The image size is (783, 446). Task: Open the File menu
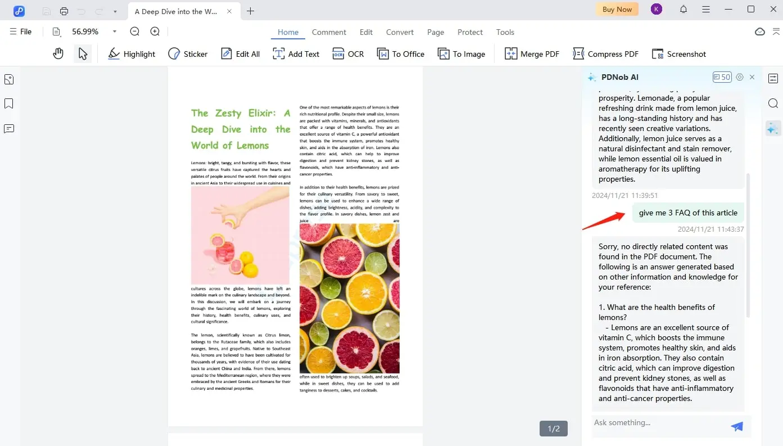(21, 31)
